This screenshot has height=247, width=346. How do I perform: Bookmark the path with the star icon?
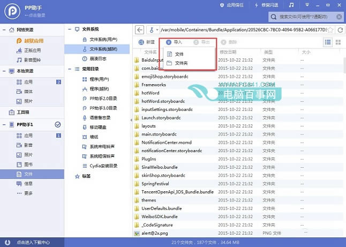330,30
